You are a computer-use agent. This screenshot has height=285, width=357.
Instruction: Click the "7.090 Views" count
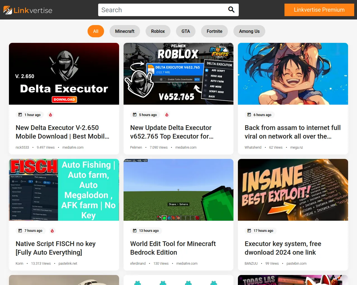coord(159,148)
